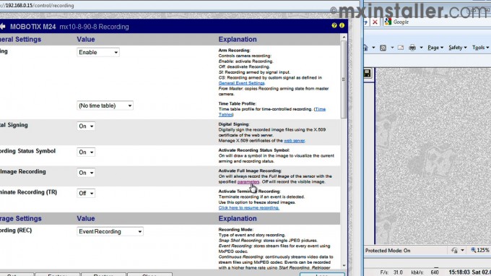491x276 pixels.
Task: Click the page scrollbar thumb
Action: coord(344,79)
